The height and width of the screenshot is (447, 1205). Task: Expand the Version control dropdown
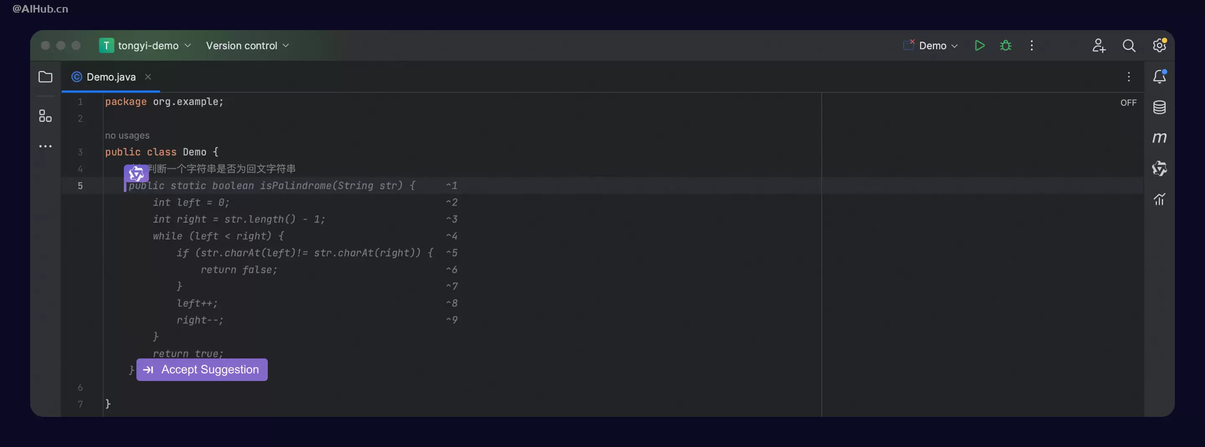point(247,45)
